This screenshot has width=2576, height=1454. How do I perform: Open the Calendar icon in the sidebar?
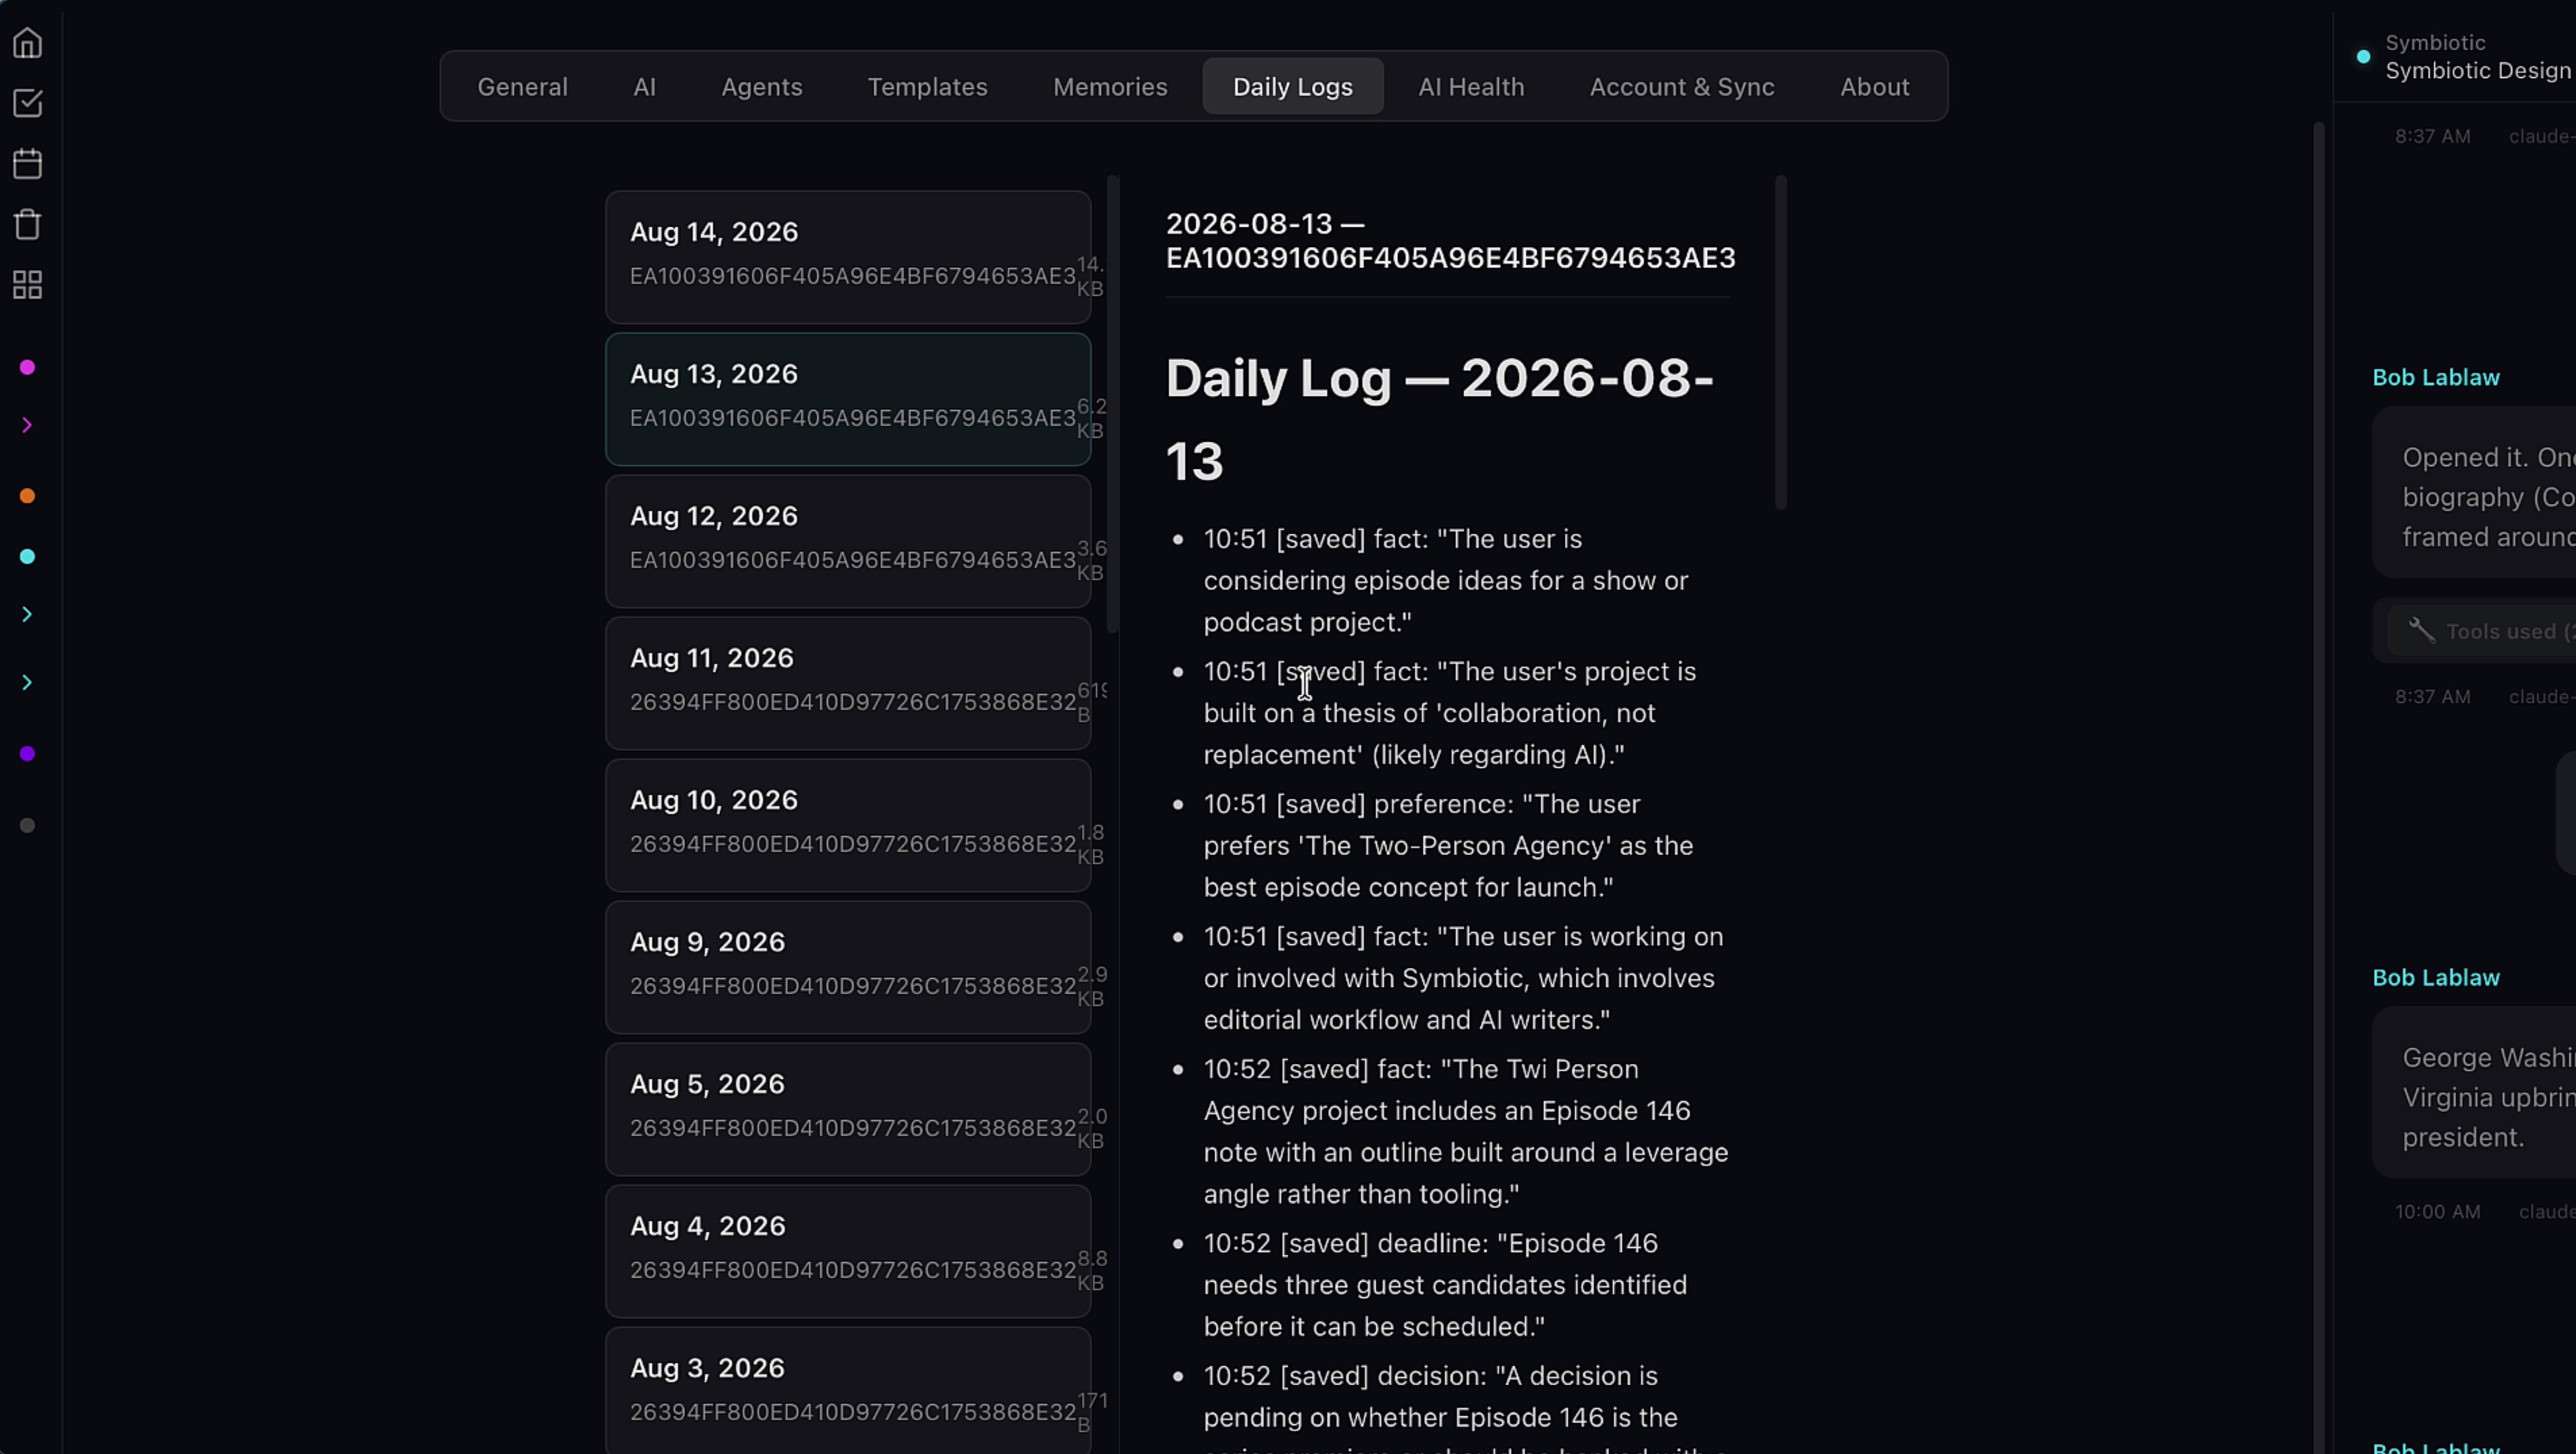pos(28,164)
